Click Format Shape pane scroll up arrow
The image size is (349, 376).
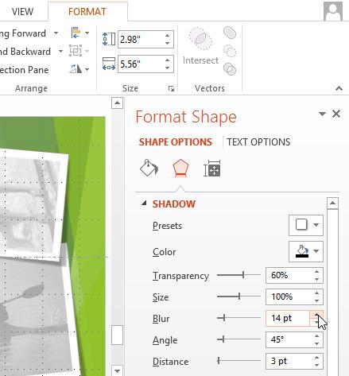(332, 204)
